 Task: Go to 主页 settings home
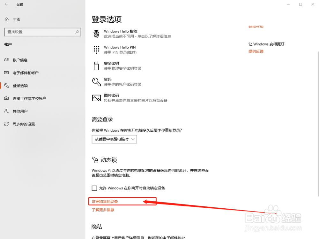coord(17,19)
